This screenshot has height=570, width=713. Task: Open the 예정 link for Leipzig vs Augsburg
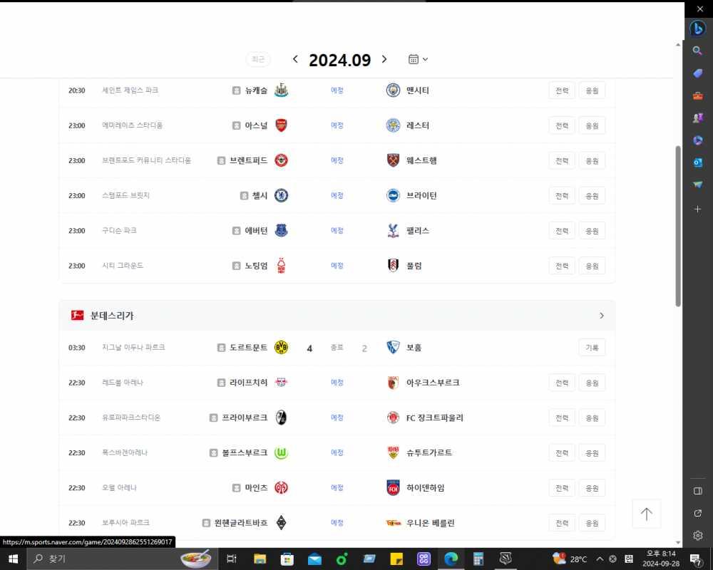337,383
